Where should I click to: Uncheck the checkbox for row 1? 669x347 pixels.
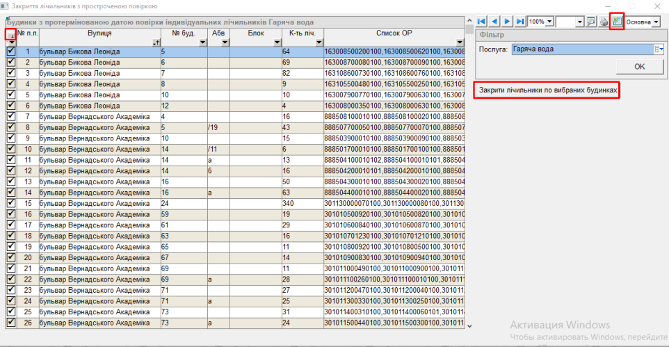pos(10,51)
